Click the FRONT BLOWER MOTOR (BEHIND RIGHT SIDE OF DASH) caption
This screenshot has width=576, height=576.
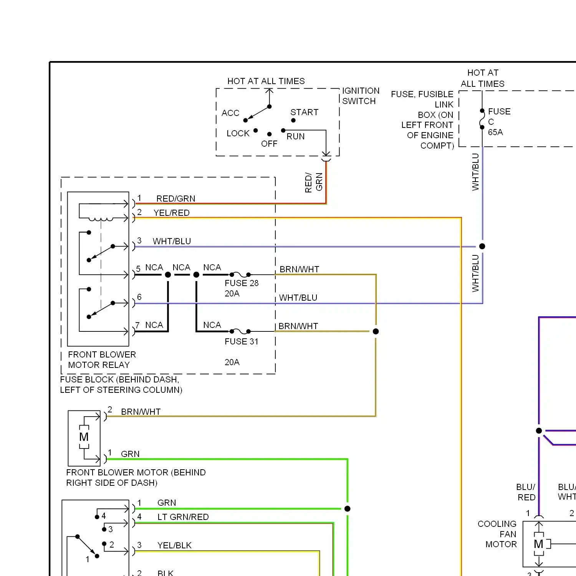(136, 477)
